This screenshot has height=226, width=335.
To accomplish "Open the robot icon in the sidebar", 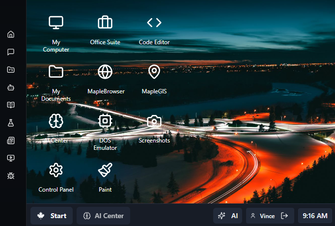I will click(11, 87).
